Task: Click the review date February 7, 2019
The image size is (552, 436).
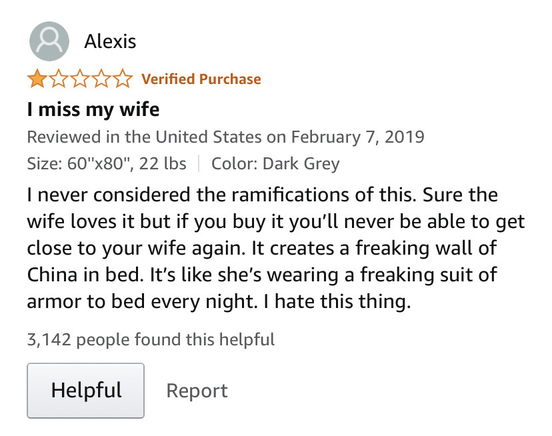Action: [357, 137]
